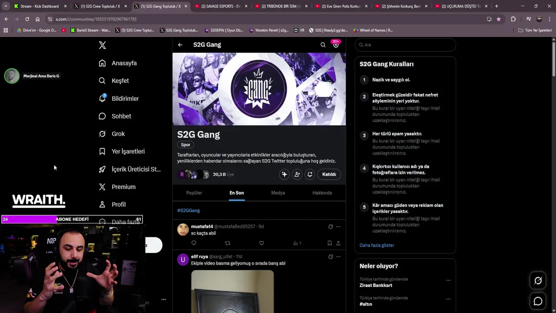The width and height of the screenshot is (556, 313).
Task: Open more options on elif ruya's post
Action: click(x=338, y=256)
